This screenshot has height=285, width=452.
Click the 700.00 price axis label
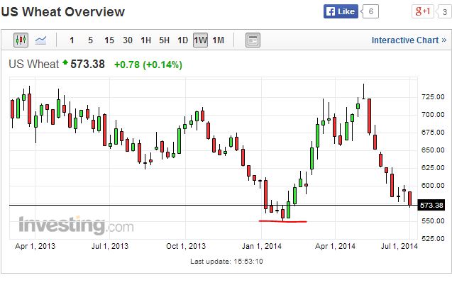pos(433,115)
